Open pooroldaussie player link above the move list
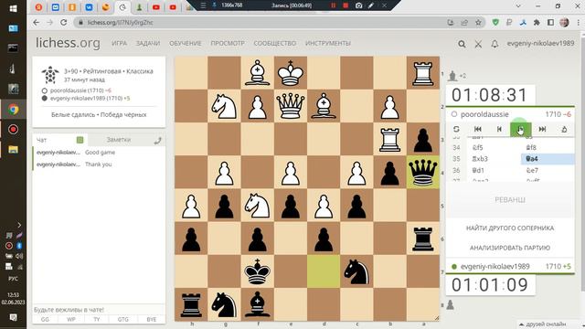Image resolution: width=585 pixels, height=329 pixels. coord(484,114)
